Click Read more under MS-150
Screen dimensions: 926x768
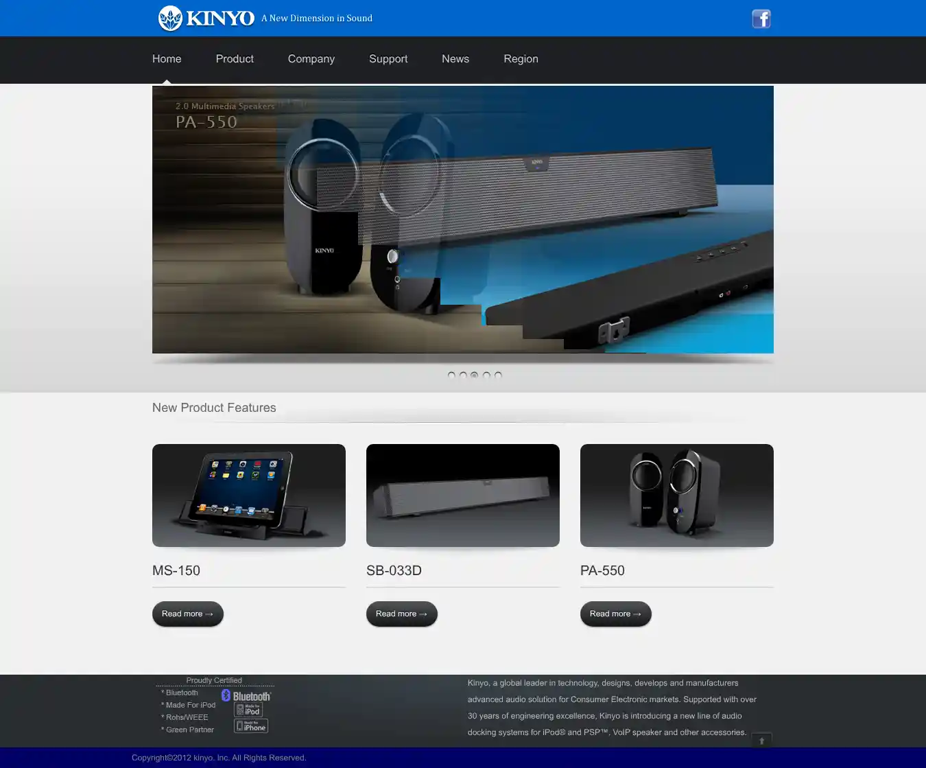pyautogui.click(x=188, y=614)
